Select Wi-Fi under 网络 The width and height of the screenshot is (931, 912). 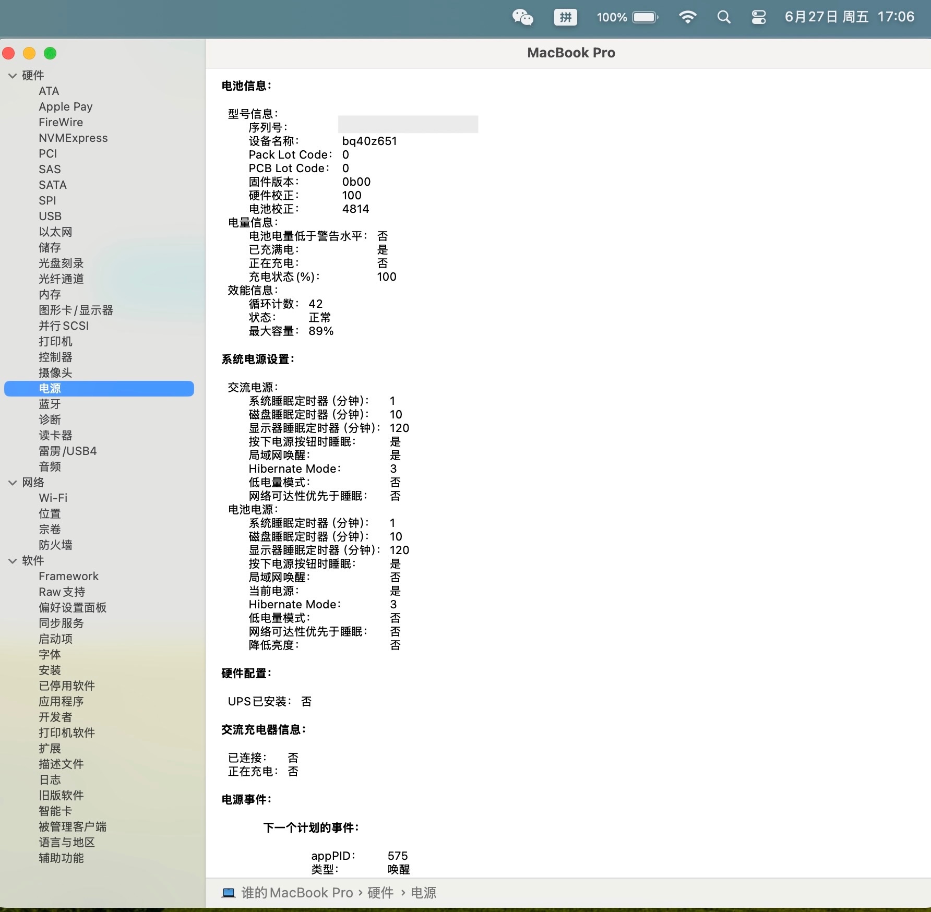(53, 498)
